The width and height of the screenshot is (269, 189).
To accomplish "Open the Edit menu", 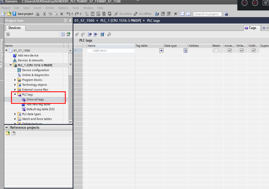I will 17,8.
